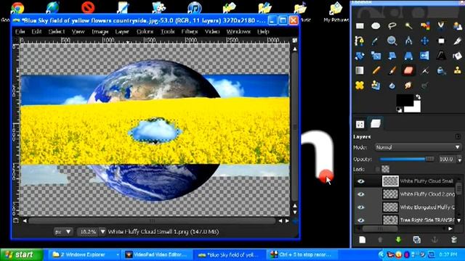This screenshot has height=261, width=465.
Task: Open the Layers panel configuration menu button
Action: [458, 136]
